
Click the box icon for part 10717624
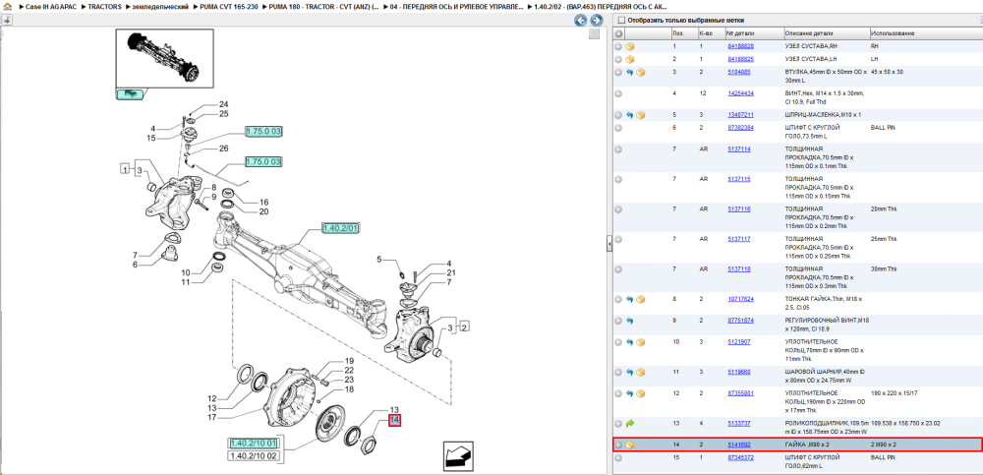641,299
